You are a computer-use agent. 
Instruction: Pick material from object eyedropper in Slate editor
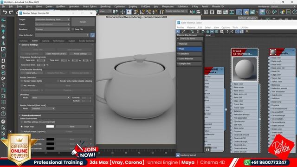pos(183,32)
